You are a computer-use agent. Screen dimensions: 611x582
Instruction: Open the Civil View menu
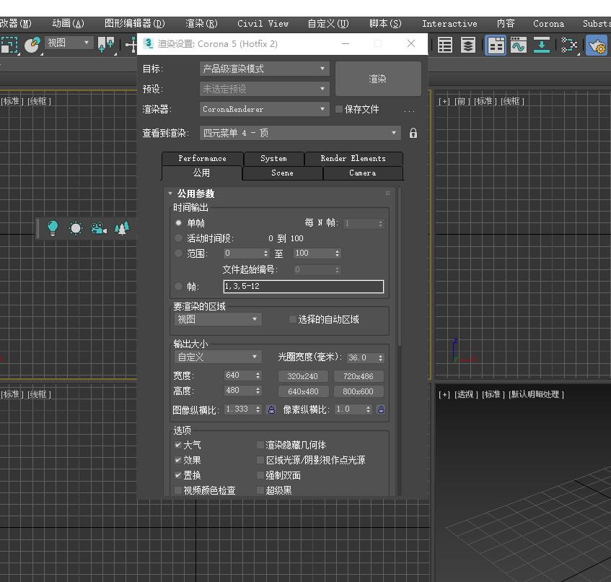(263, 23)
